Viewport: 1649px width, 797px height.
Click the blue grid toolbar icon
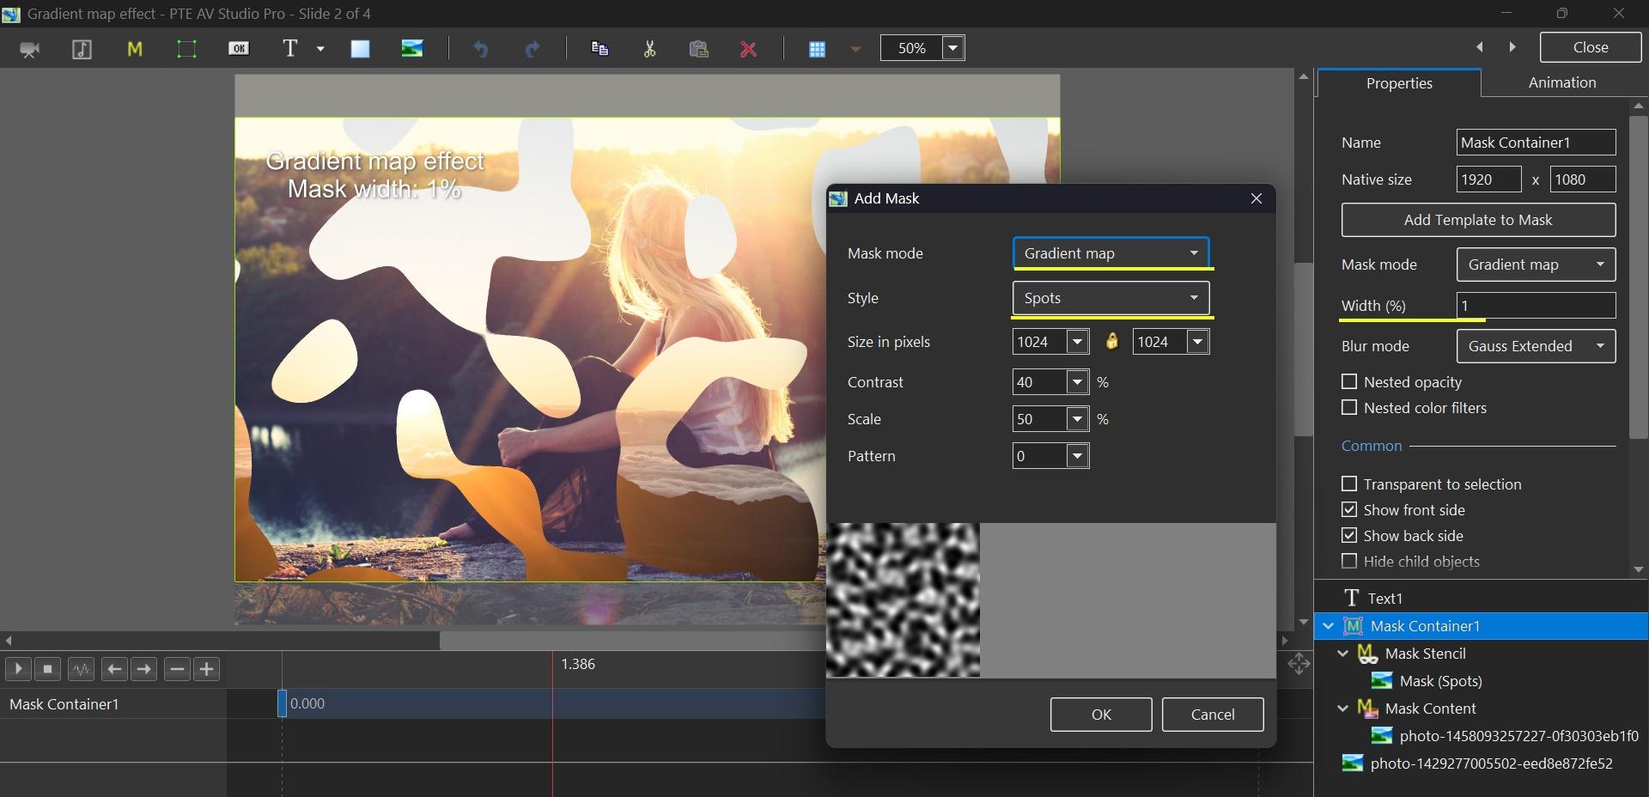[817, 49]
